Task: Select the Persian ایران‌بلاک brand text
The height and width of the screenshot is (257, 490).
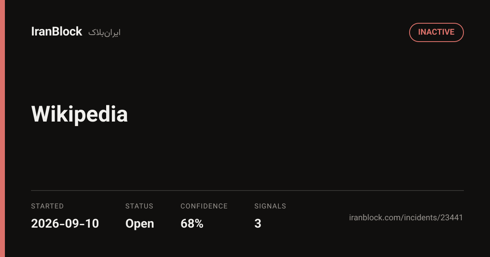Action: point(104,33)
